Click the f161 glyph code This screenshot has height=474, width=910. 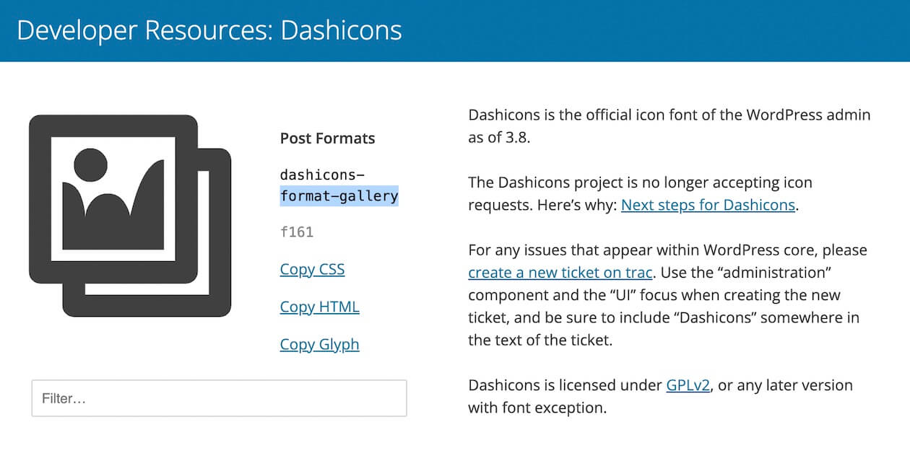297,232
